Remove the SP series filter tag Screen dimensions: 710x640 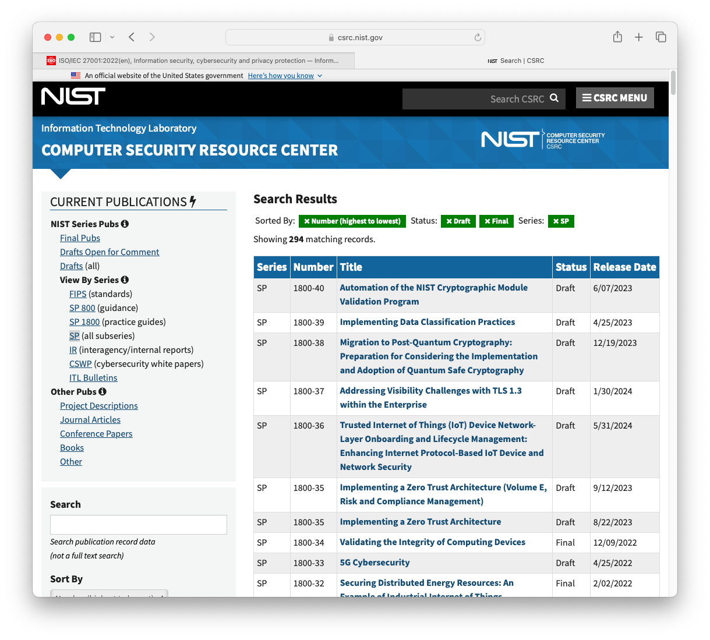point(561,221)
